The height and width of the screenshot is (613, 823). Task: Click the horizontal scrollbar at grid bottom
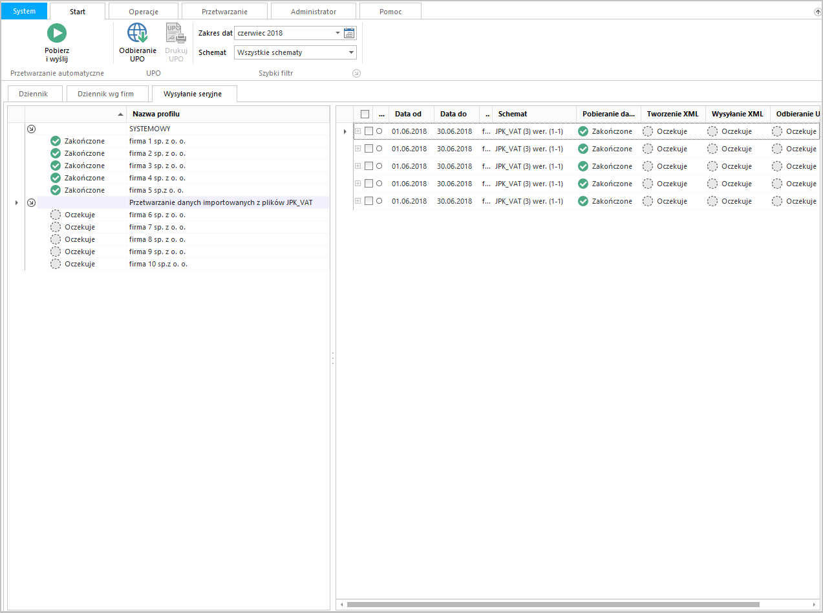point(553,605)
